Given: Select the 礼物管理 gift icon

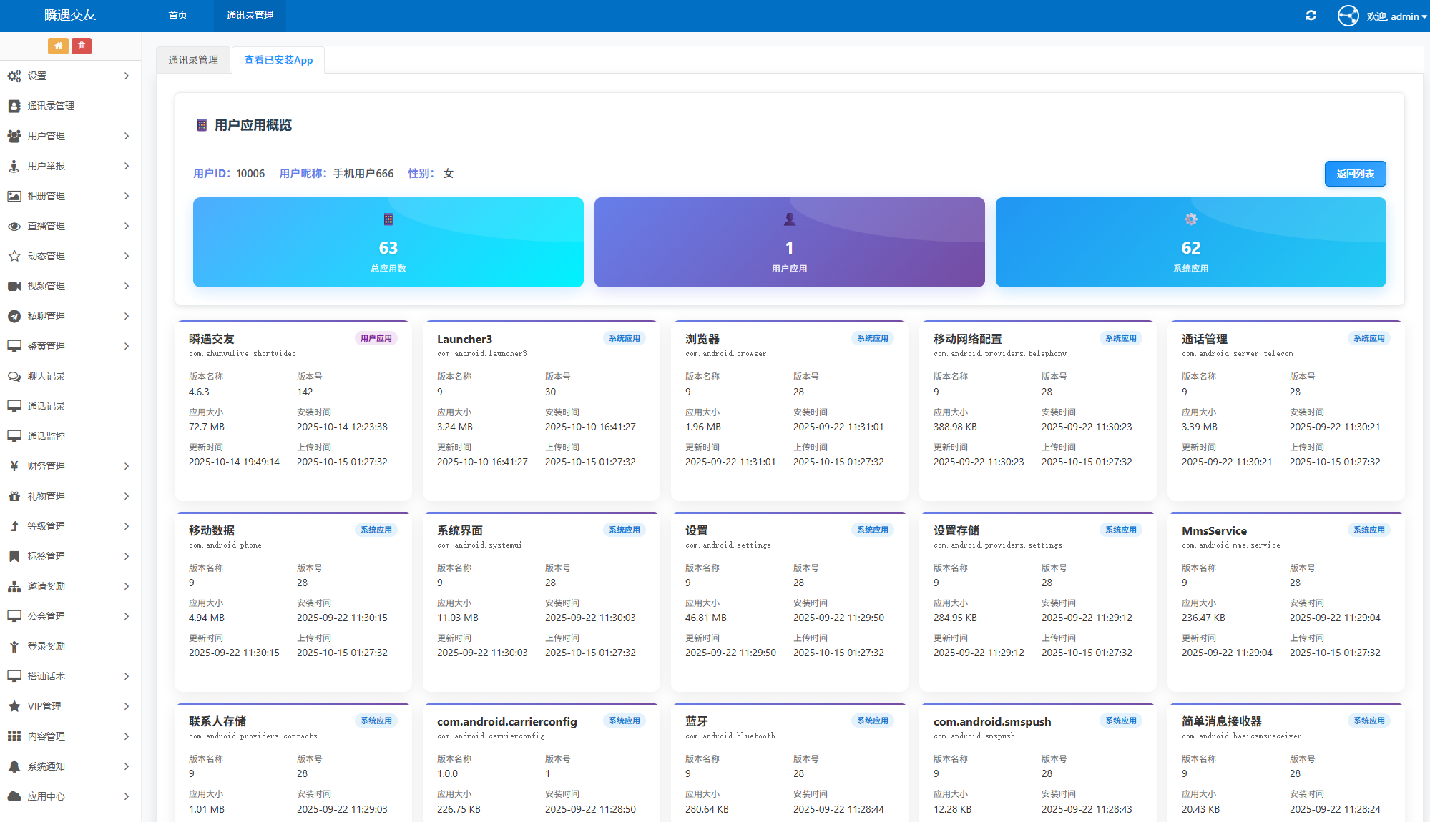Looking at the screenshot, I should (x=14, y=496).
